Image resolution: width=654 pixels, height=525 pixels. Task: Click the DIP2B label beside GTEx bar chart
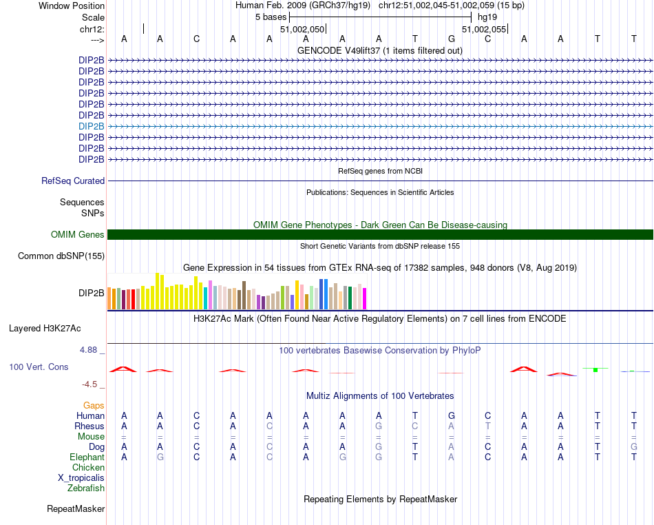91,293
